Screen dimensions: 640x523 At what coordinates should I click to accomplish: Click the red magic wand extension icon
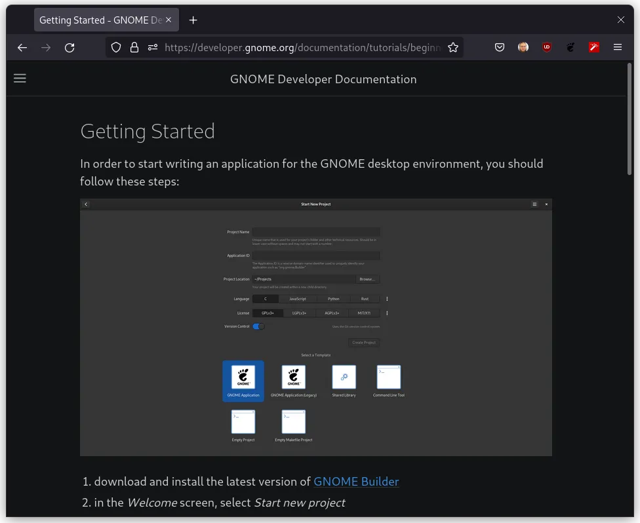point(594,47)
